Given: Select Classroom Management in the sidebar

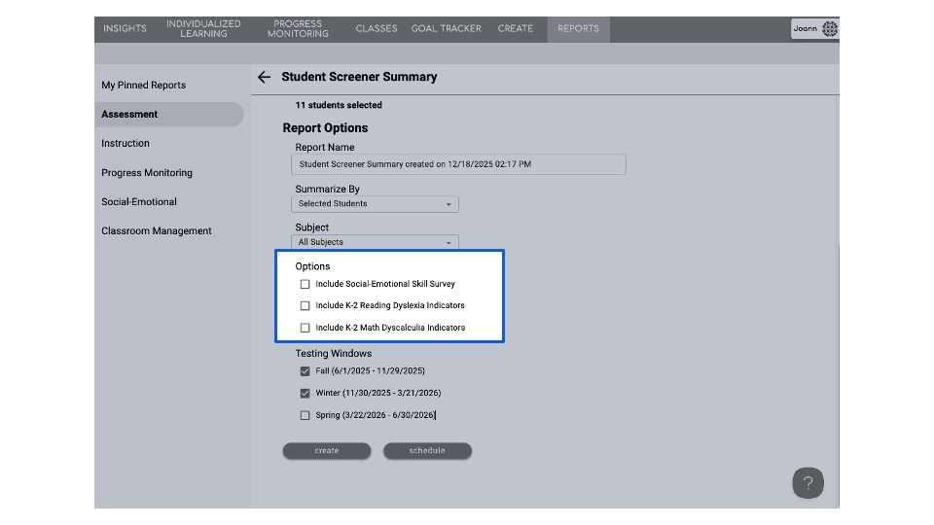Looking at the screenshot, I should tap(156, 231).
